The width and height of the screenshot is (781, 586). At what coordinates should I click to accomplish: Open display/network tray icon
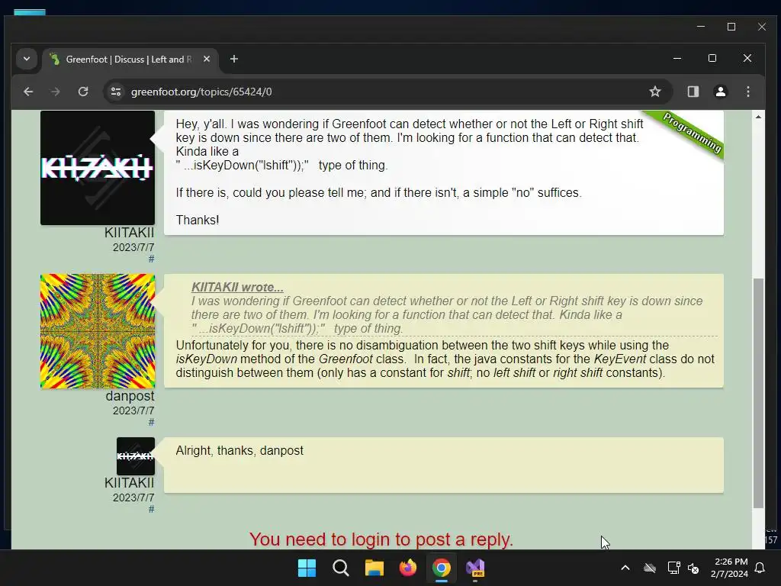point(673,568)
